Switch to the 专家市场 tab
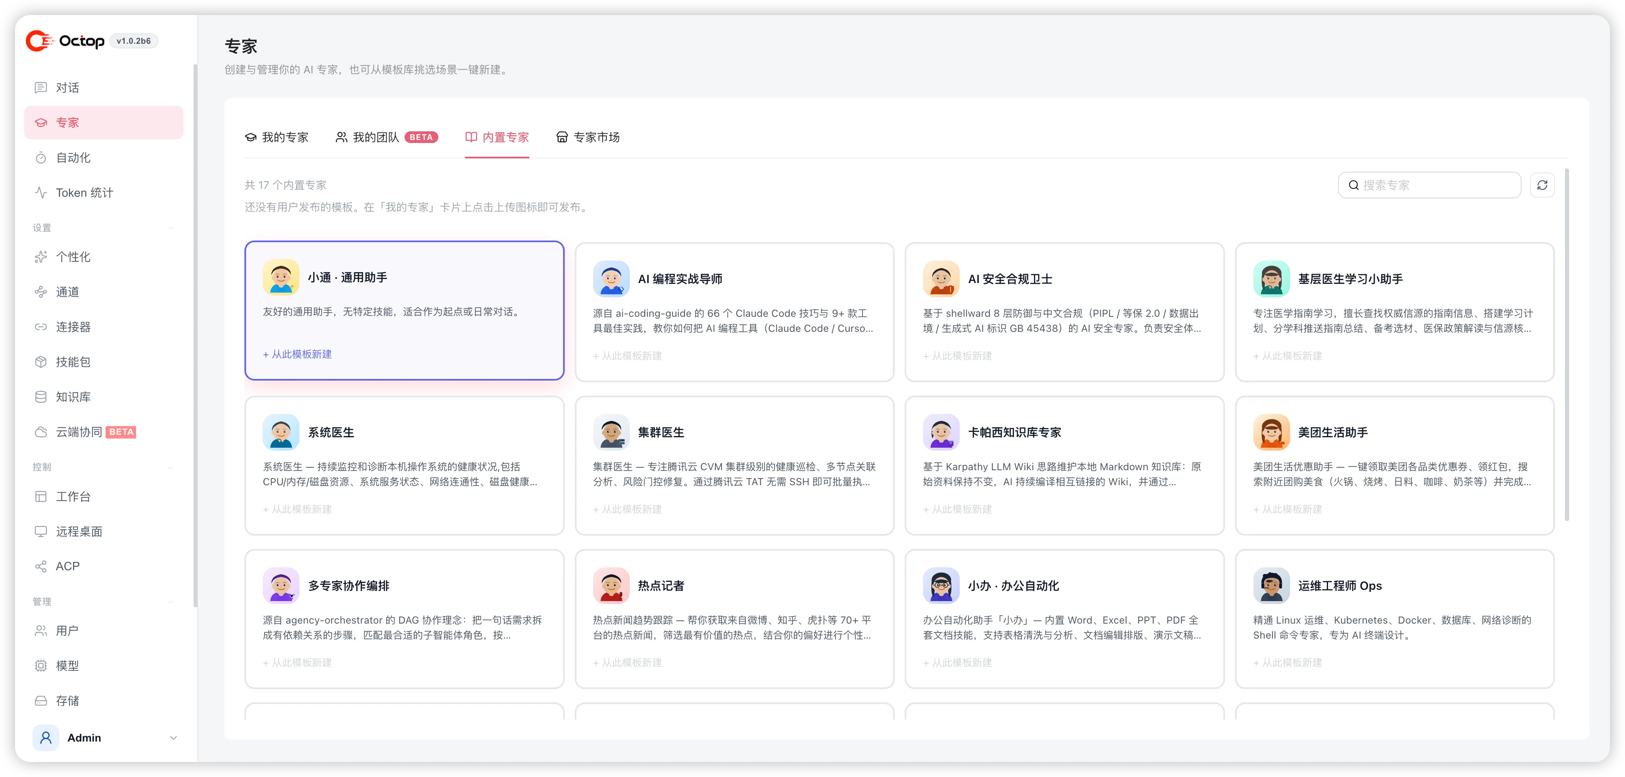Screen dimensions: 1625x777 (588, 138)
